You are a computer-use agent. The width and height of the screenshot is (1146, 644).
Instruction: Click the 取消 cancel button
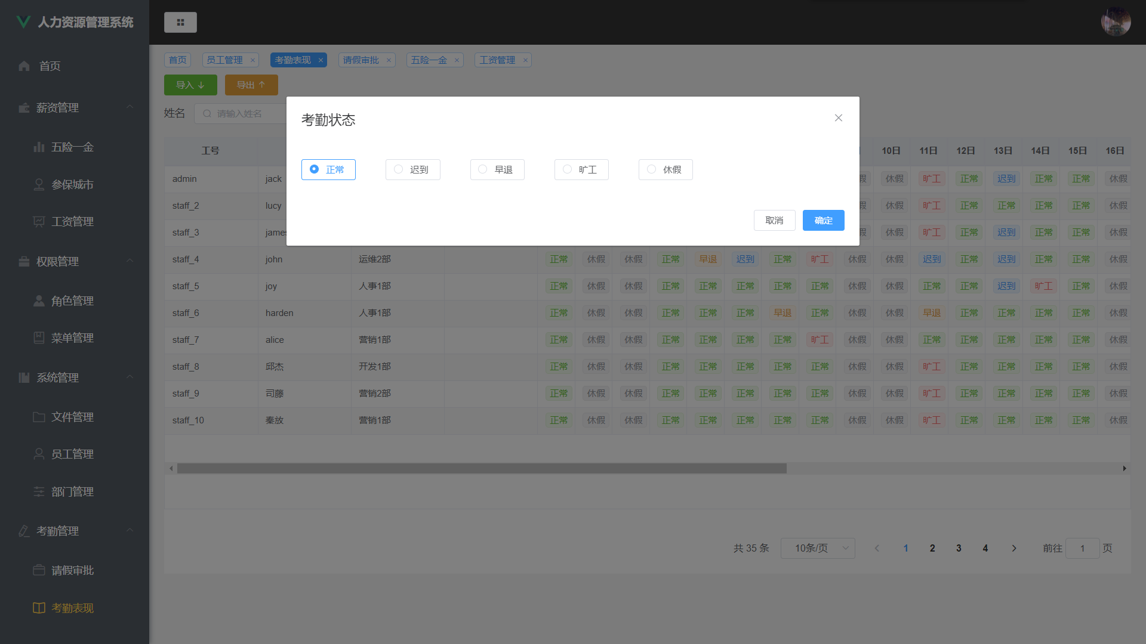click(774, 220)
